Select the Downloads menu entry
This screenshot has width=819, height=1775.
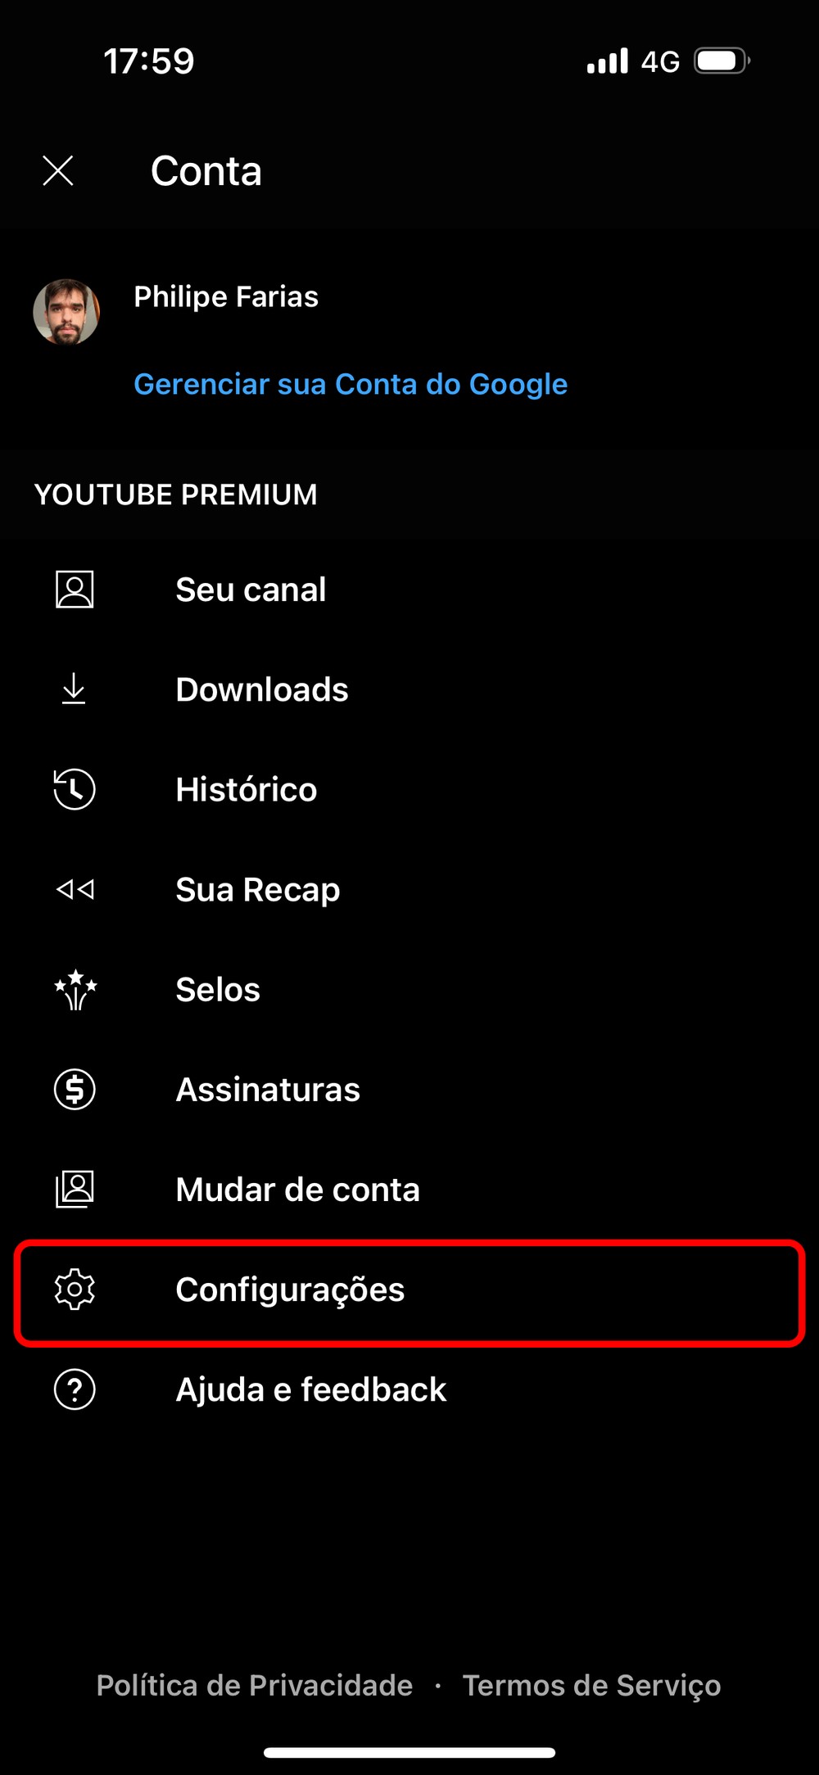click(409, 689)
